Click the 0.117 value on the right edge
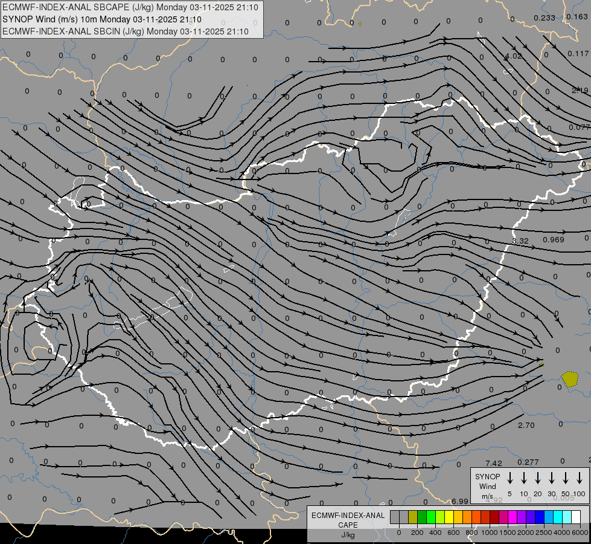This screenshot has width=591, height=544. [x=578, y=54]
